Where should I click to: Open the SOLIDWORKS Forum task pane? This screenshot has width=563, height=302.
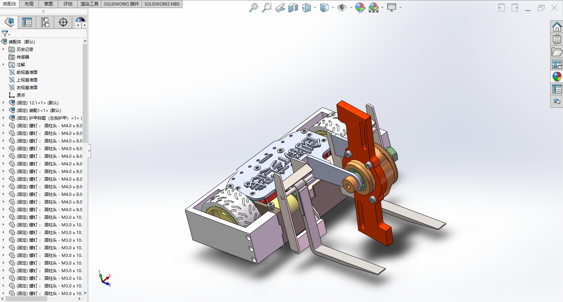click(x=557, y=102)
